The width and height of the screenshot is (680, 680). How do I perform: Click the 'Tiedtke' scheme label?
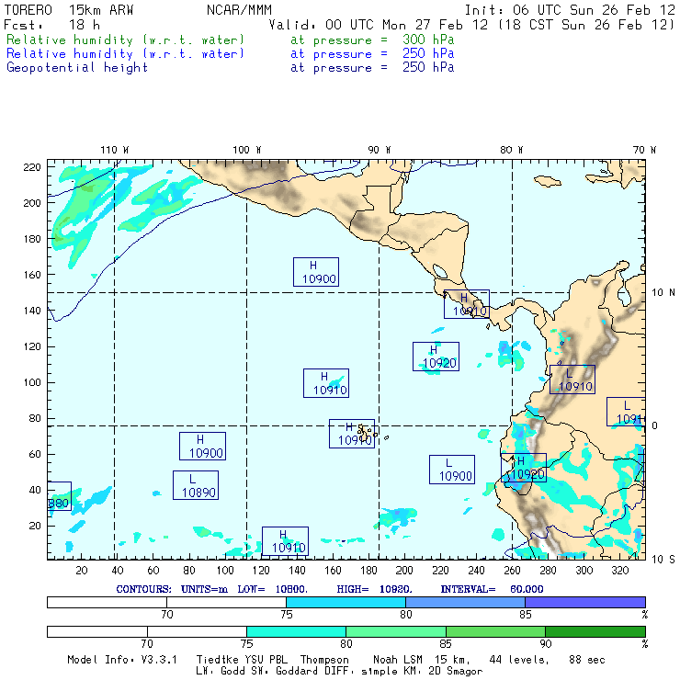pos(218,660)
